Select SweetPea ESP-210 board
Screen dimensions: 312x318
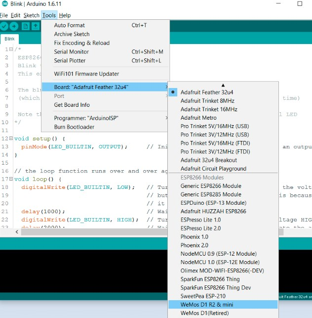pos(224,296)
